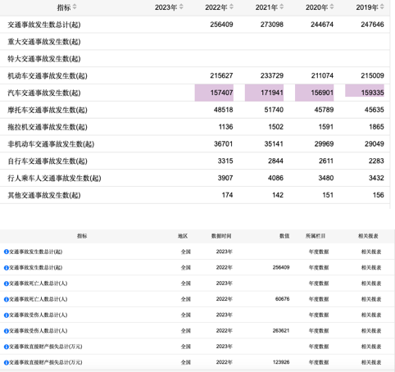The height and width of the screenshot is (372, 395).
Task: Select row label 自行车交通事故发生数(起)
Action: pos(48,161)
